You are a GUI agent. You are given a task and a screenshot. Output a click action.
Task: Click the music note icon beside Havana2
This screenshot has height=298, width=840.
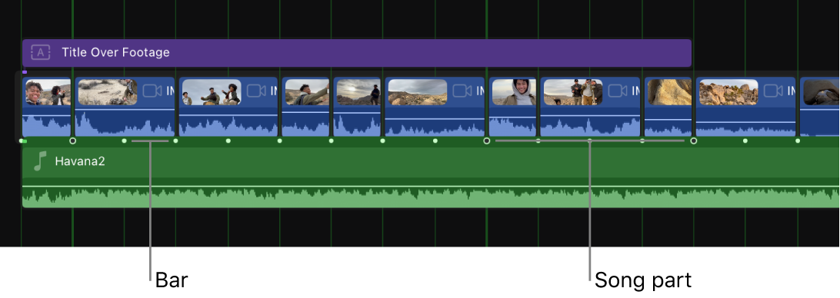click(40, 161)
